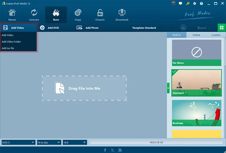Open the Fit to disc dropdown
The image size is (226, 153).
(x=49, y=142)
